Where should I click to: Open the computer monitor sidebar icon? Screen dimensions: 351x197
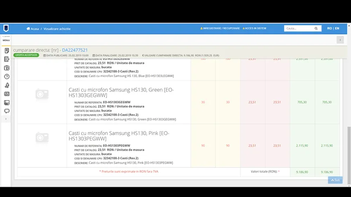(7, 102)
